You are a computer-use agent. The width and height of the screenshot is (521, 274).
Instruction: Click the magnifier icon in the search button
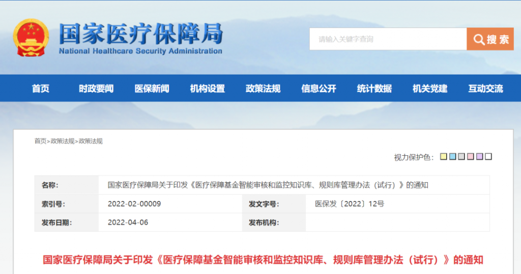click(x=479, y=40)
